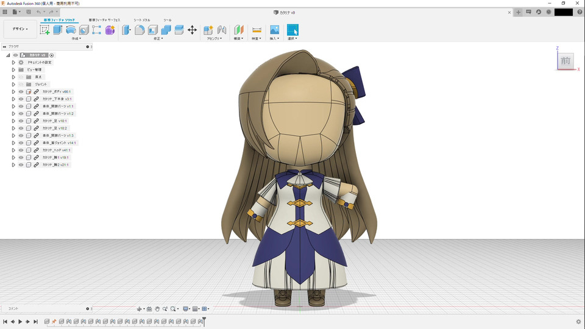The image size is (585, 329).
Task: Click the Measure ruler icon under 検査
Action: coord(257,30)
